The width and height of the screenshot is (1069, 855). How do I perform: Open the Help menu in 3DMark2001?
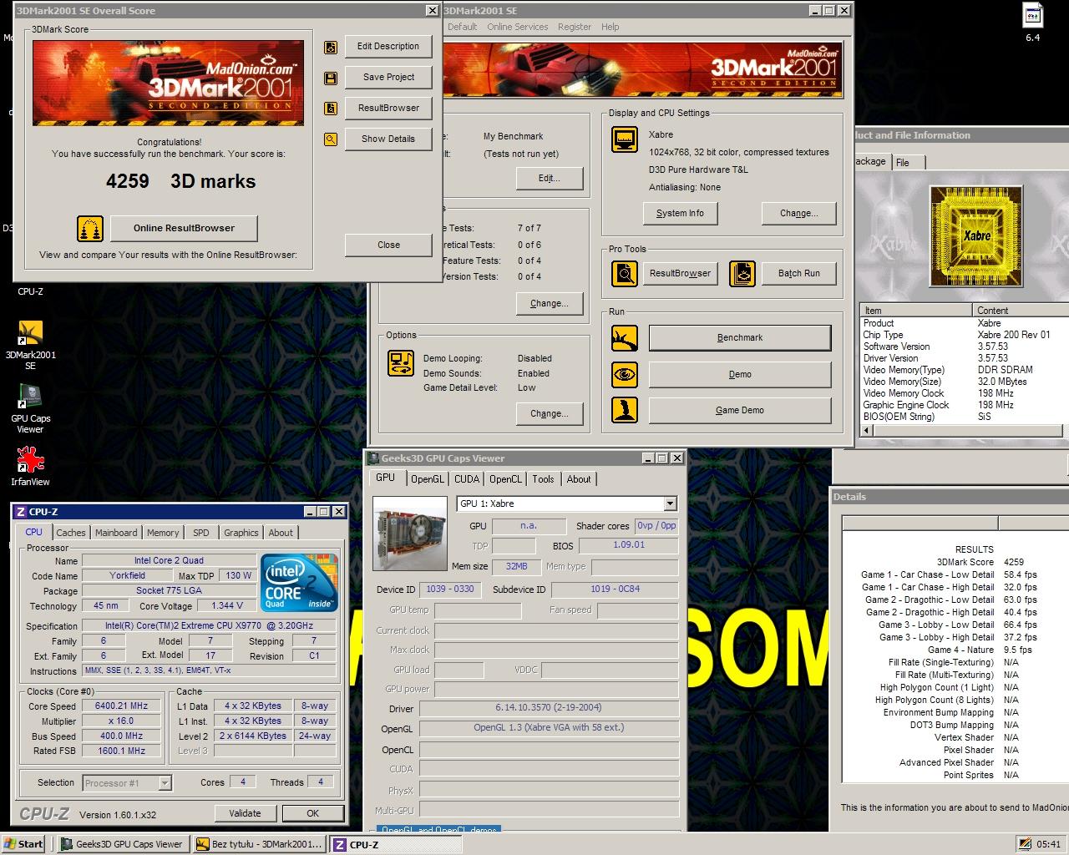(610, 27)
